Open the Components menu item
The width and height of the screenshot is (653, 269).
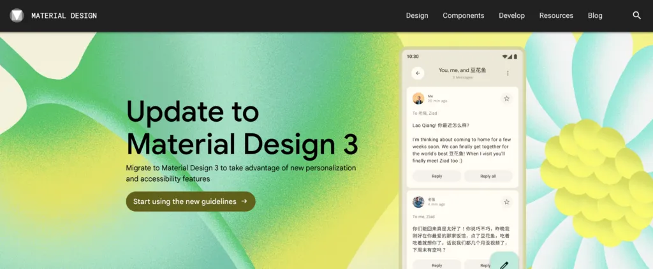[463, 15]
